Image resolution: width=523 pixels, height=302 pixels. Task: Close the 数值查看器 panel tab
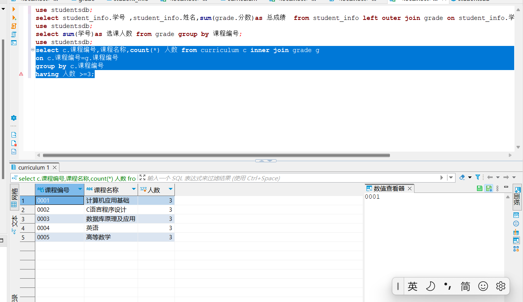(x=410, y=188)
